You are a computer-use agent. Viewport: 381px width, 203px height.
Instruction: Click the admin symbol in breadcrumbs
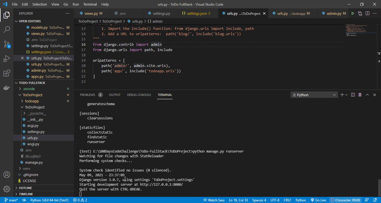tap(155, 21)
